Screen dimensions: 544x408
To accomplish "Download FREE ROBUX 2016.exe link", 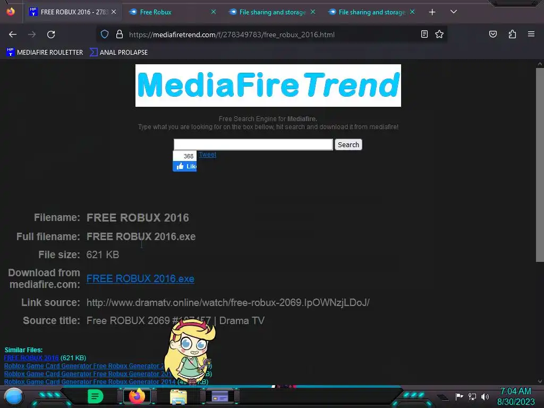I will [x=140, y=278].
